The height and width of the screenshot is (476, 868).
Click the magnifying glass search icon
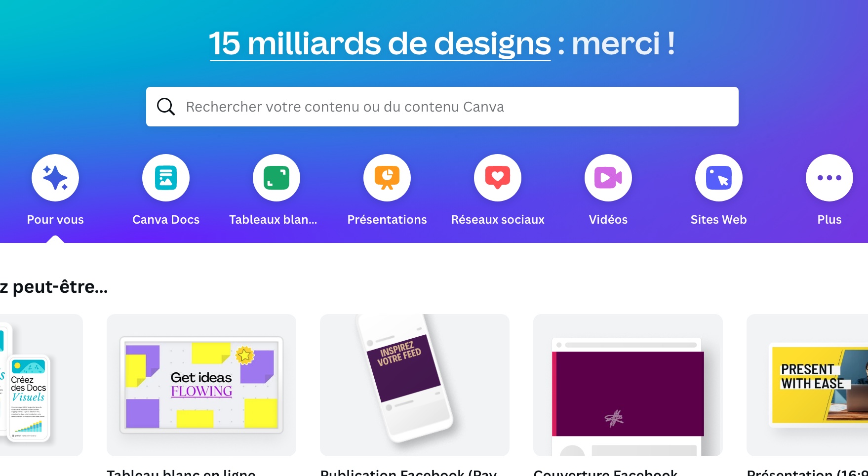166,107
